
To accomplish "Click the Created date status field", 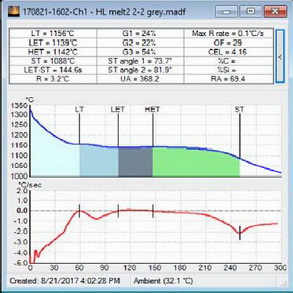I will point(65,281).
